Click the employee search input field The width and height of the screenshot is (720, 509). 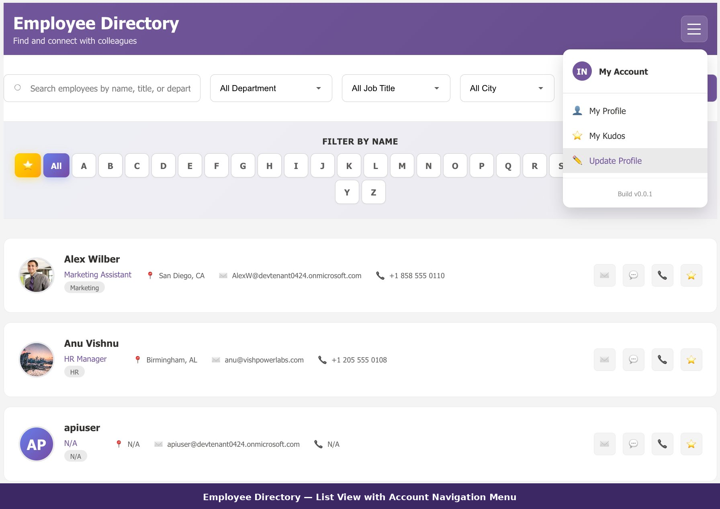[102, 88]
